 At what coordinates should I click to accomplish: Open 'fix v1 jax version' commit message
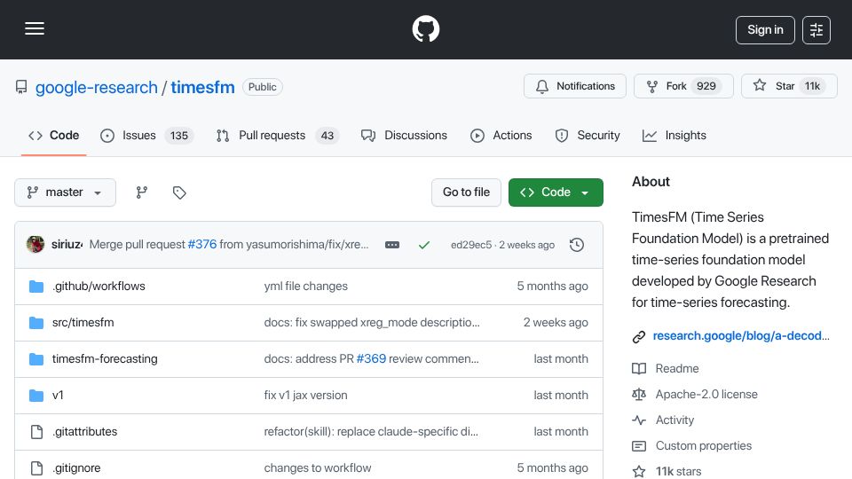coord(305,396)
